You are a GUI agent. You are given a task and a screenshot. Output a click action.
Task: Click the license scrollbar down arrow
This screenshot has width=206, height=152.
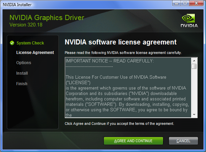[194, 114]
